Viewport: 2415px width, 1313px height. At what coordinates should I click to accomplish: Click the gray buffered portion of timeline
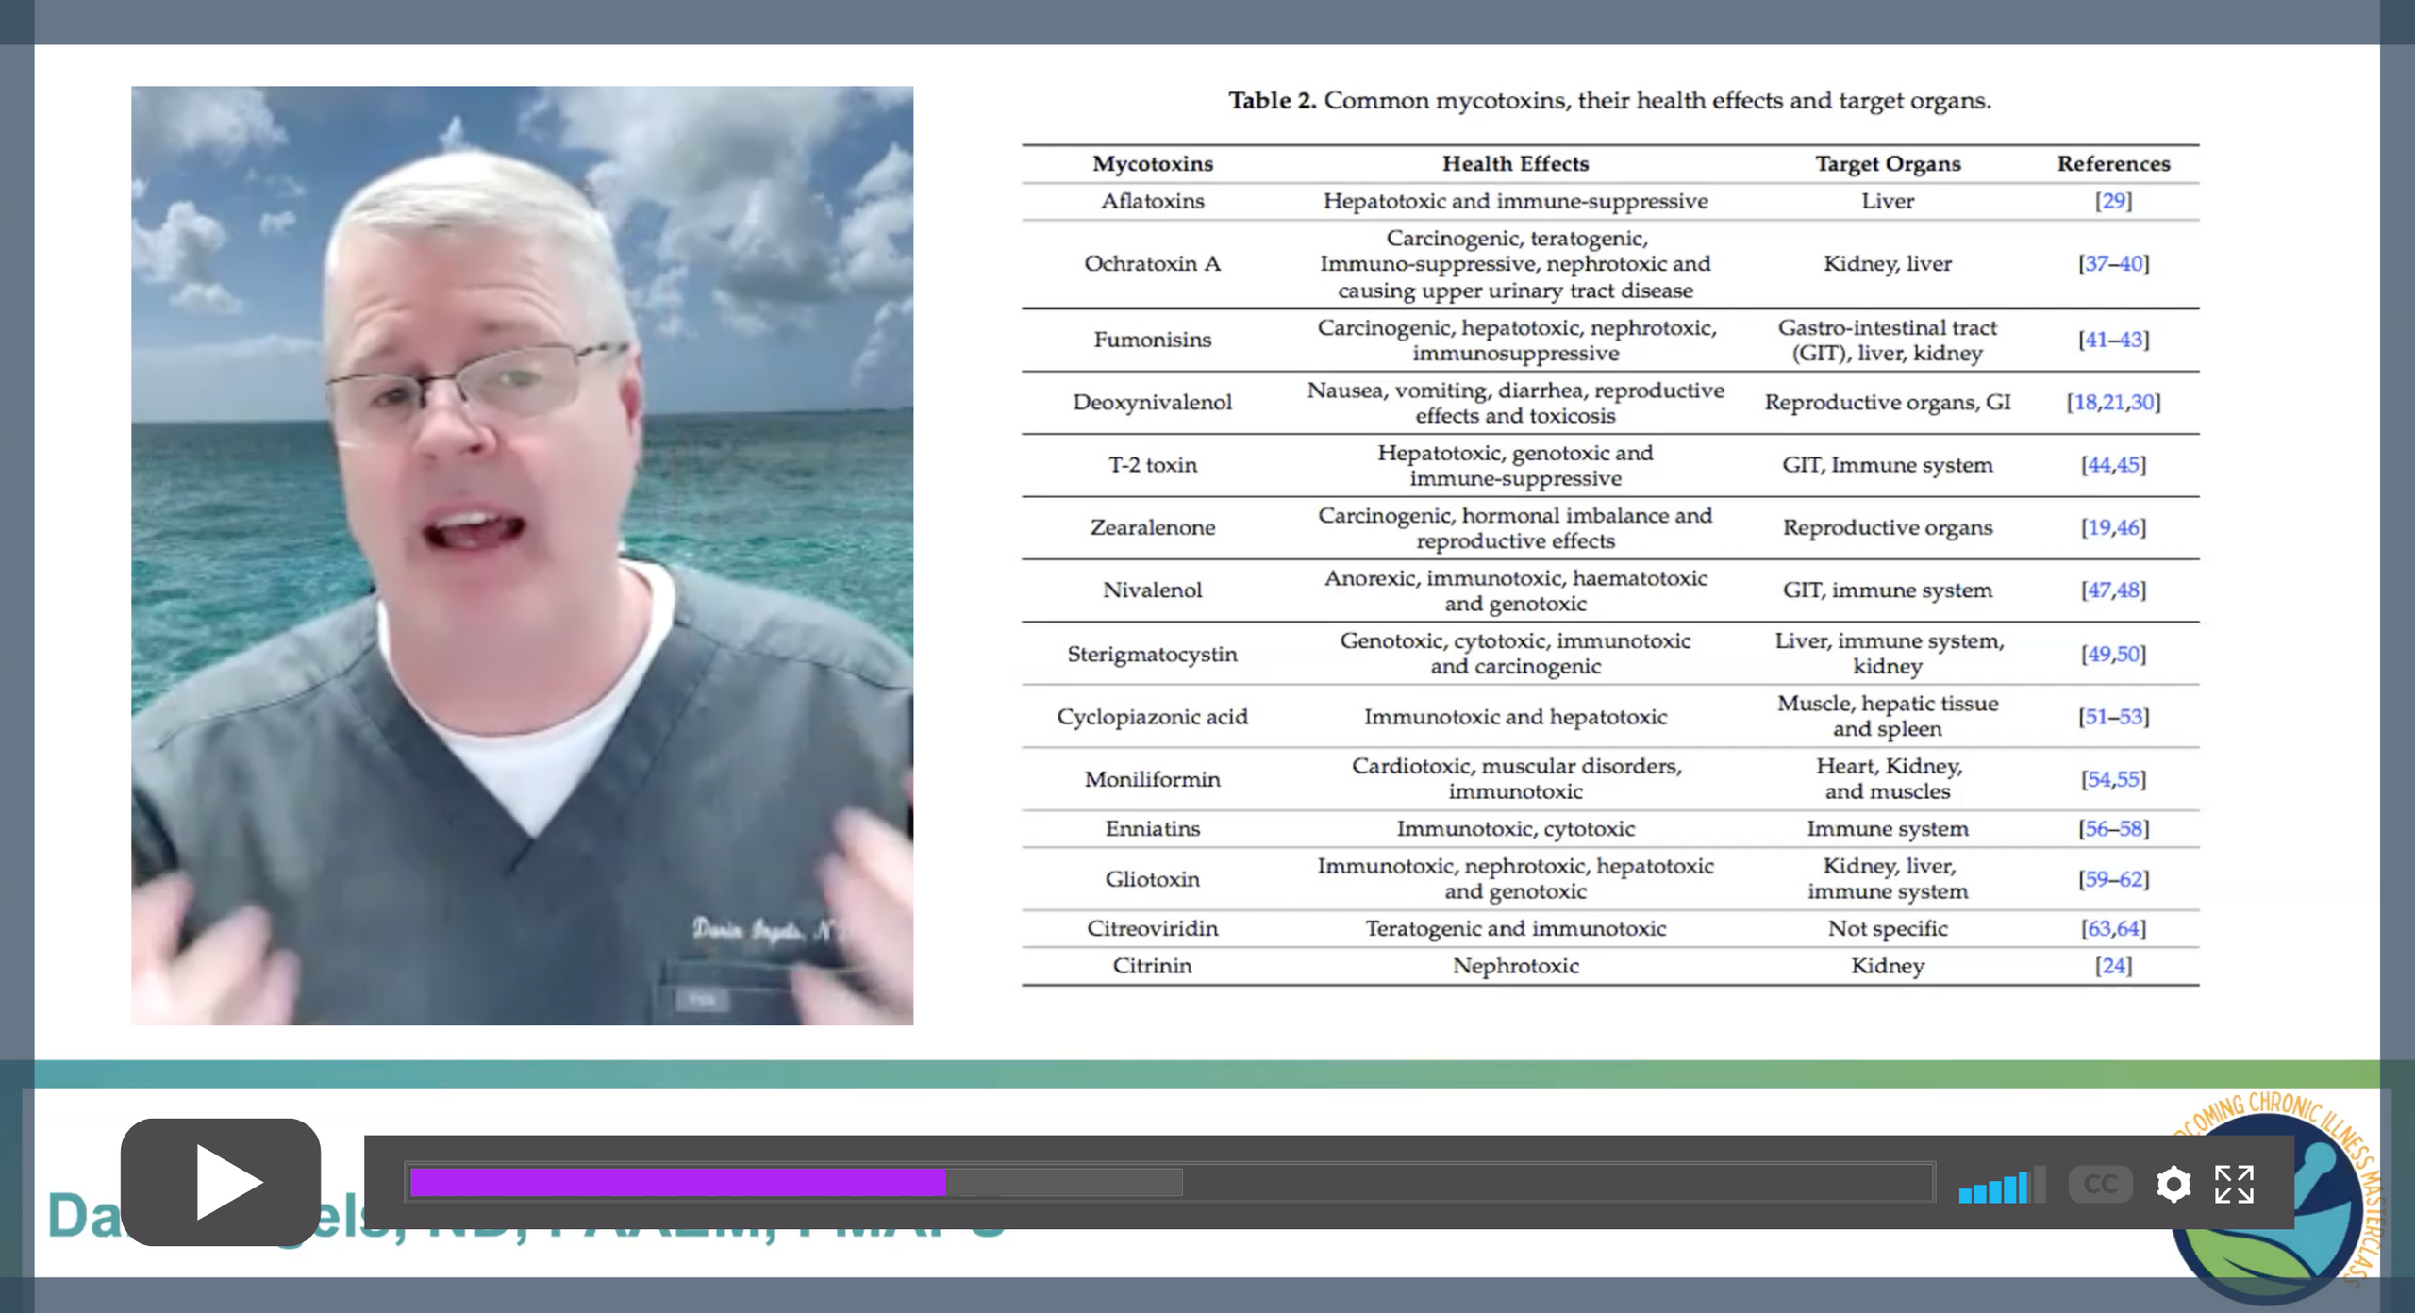coord(1064,1182)
